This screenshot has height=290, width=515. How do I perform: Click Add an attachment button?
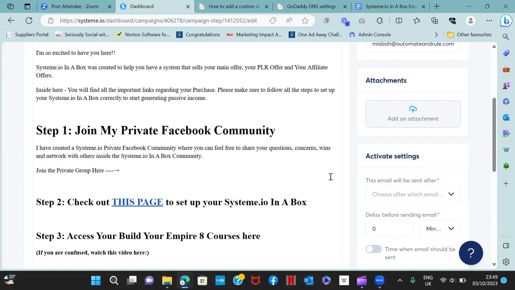click(413, 114)
